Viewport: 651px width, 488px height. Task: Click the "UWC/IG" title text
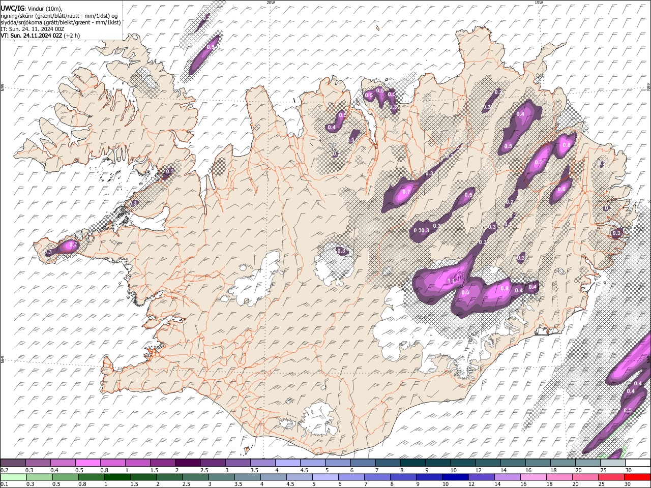pyautogui.click(x=12, y=9)
